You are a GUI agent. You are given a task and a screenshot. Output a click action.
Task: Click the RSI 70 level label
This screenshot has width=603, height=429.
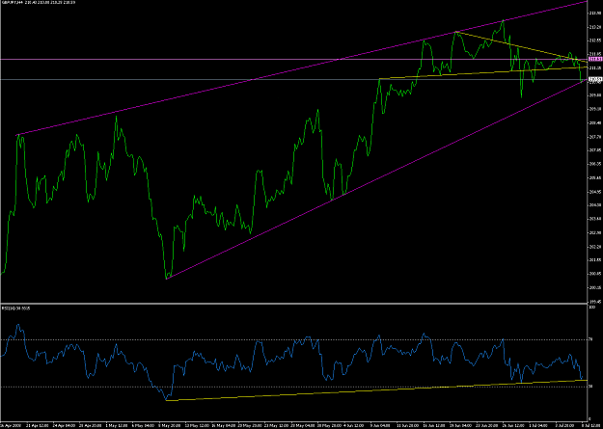coord(590,339)
